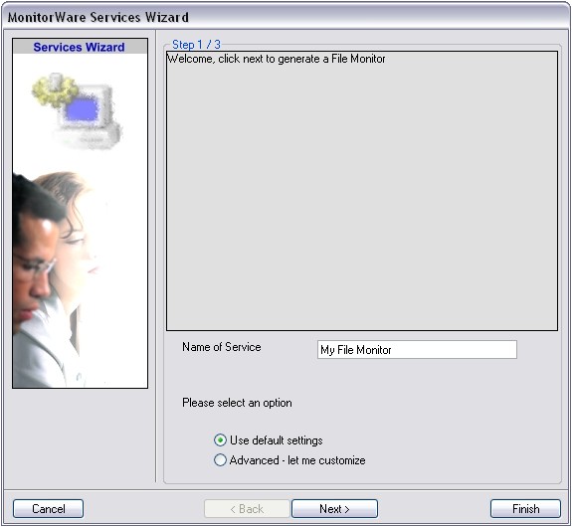Screen dimensions: 572x527
Task: Click the "Advanced - let me customize" label
Action: click(x=297, y=460)
